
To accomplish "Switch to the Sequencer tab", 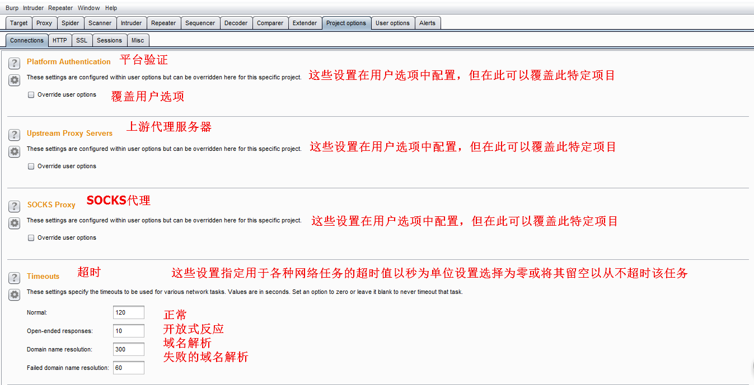I will 200,23.
